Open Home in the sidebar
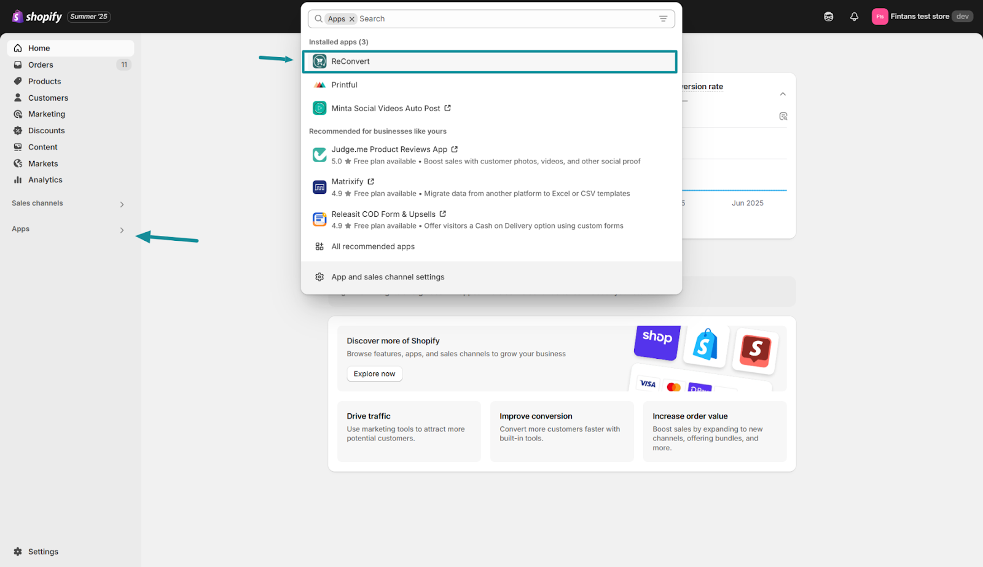This screenshot has width=983, height=567. click(71, 48)
